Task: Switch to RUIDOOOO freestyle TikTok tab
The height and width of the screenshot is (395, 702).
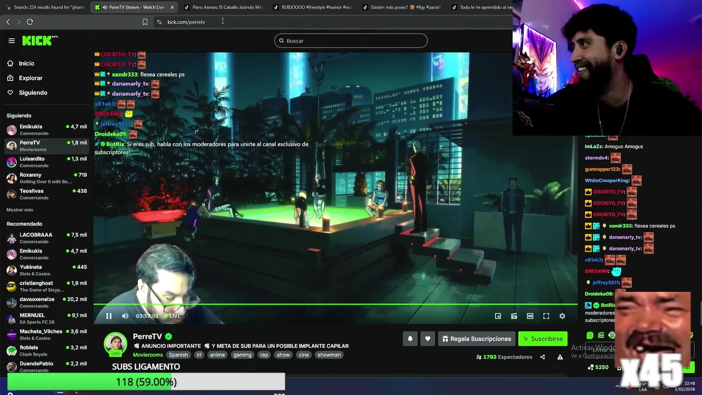Action: click(313, 7)
